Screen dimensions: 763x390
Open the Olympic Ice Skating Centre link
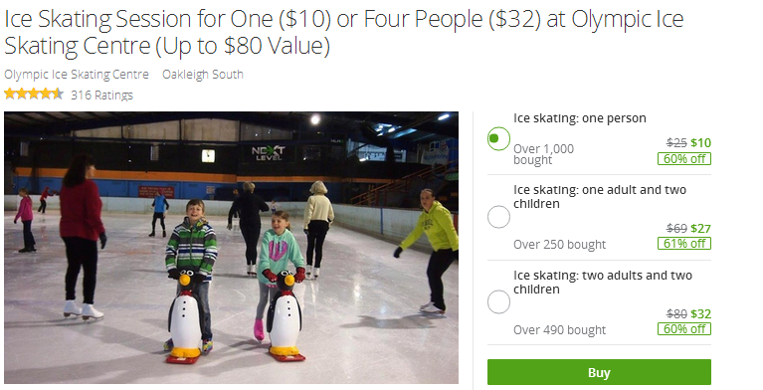[77, 75]
